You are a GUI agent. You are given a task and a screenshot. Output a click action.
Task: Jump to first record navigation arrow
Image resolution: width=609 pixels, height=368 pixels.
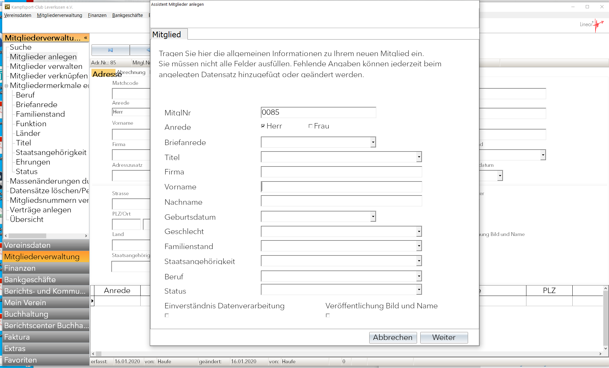[x=110, y=50]
